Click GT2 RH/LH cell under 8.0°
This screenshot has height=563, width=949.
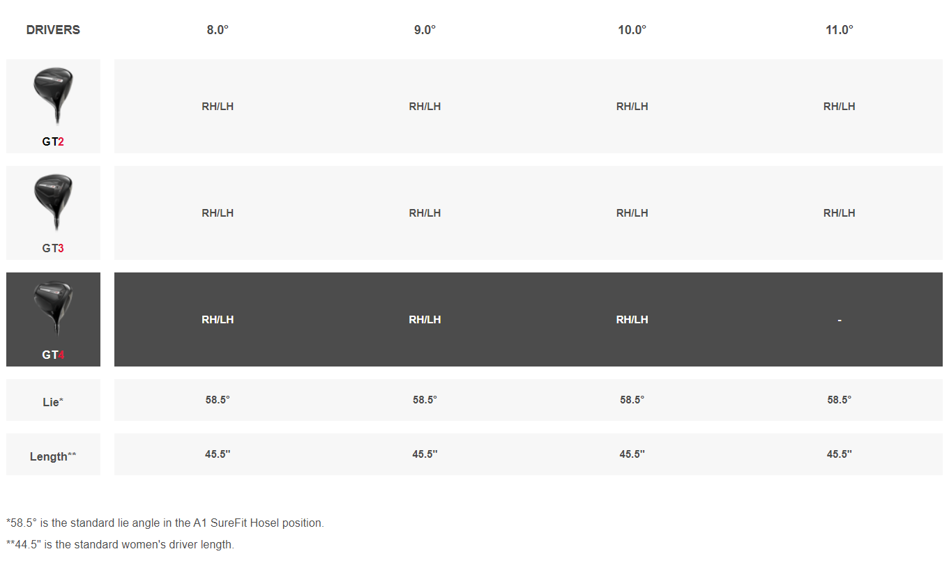click(218, 107)
